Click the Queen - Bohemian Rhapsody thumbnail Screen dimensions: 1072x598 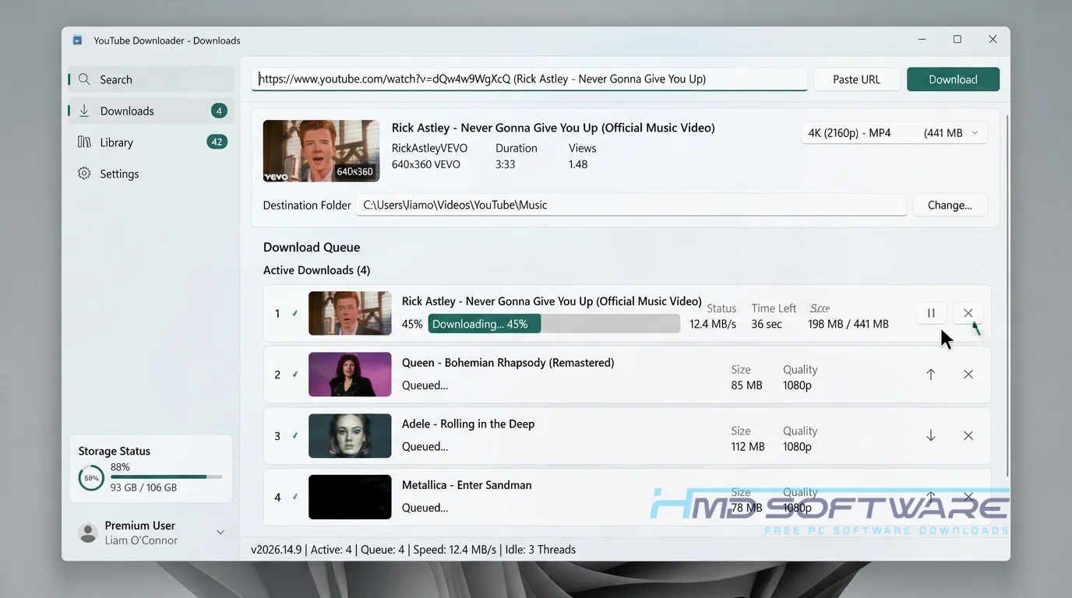[350, 375]
